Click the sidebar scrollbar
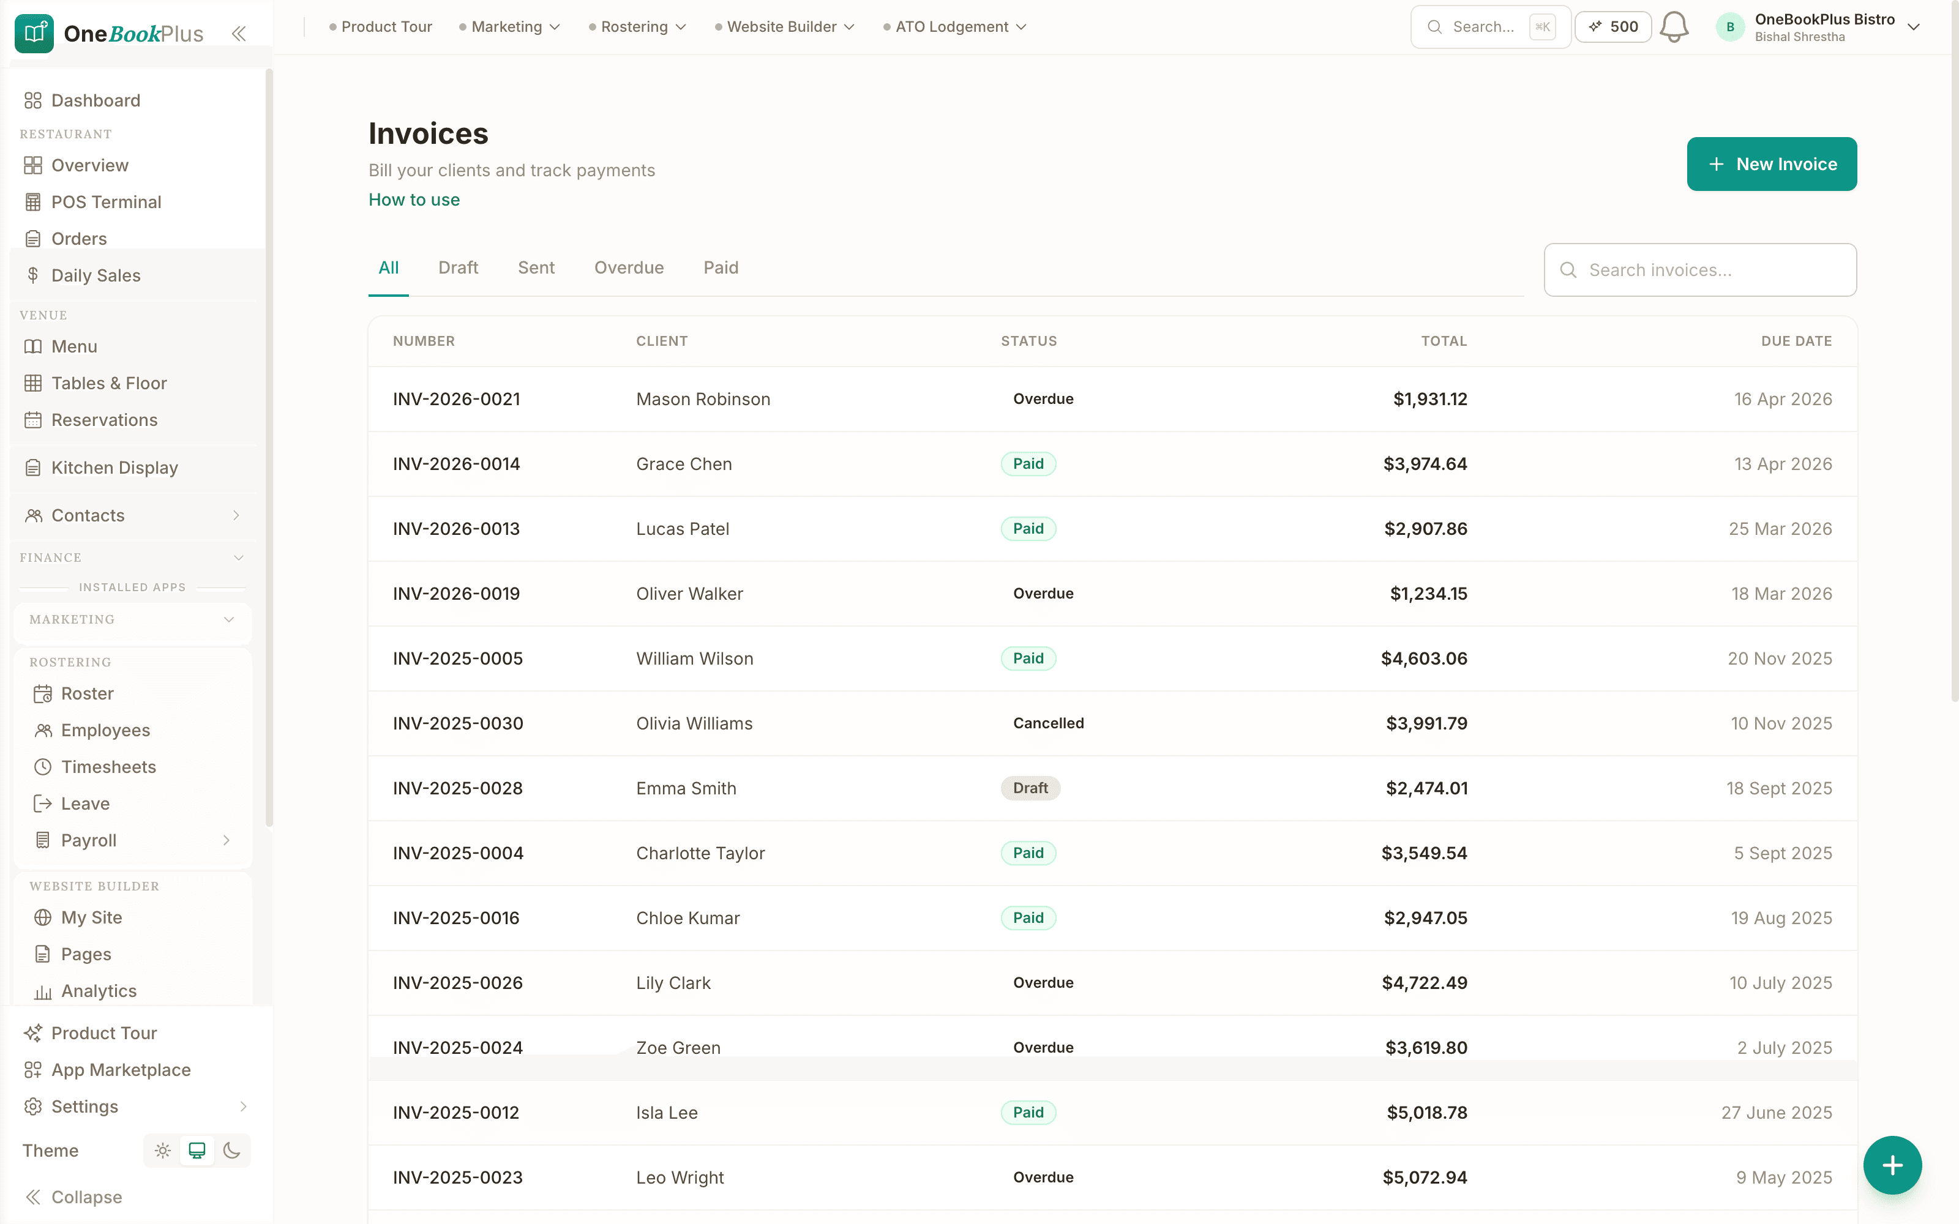Viewport: 1959px width, 1224px height. tap(269, 447)
